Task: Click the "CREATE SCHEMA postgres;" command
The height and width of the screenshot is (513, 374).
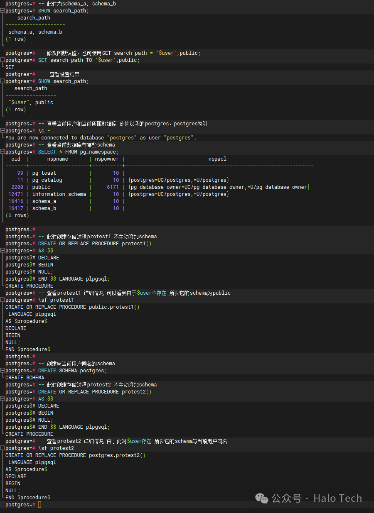Action: pyautogui.click(x=73, y=371)
